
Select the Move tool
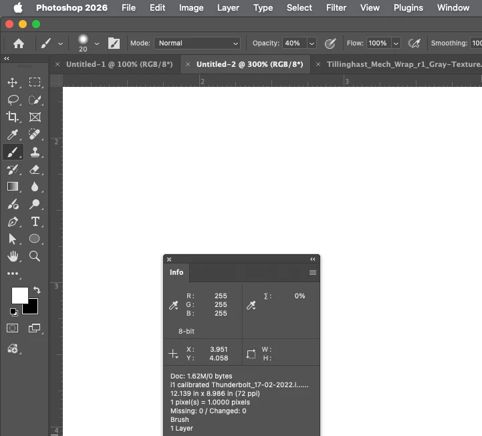[x=12, y=82]
